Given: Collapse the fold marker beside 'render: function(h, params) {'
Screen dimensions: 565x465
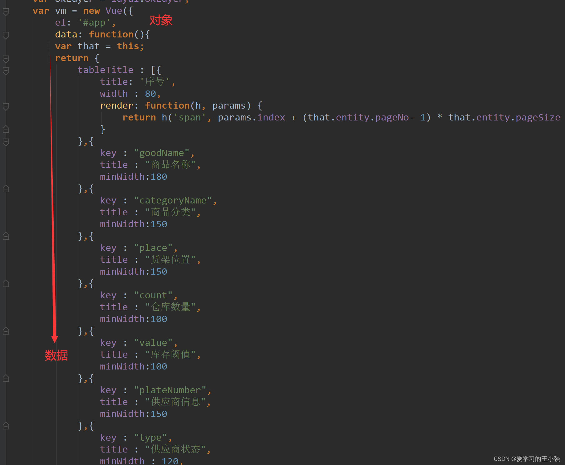Looking at the screenshot, I should [x=6, y=106].
